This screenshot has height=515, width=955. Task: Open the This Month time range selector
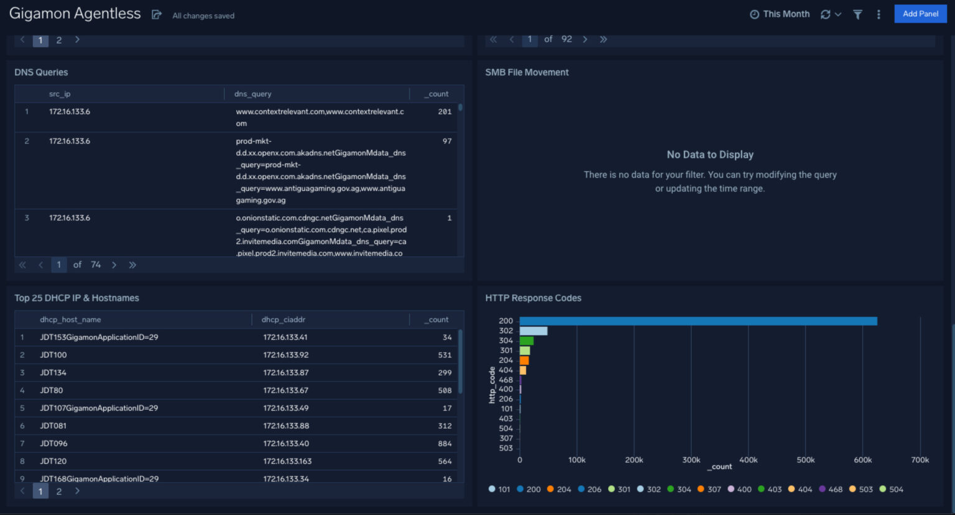tap(786, 14)
